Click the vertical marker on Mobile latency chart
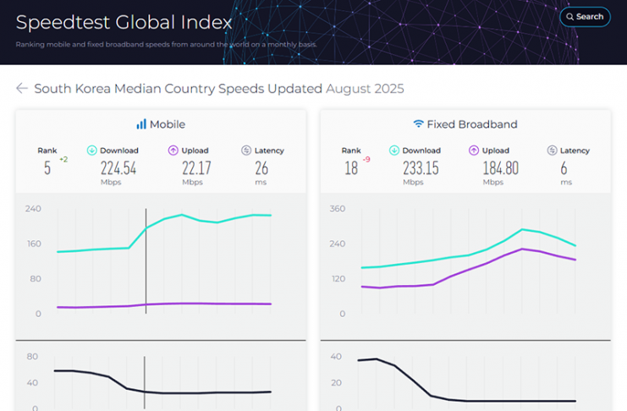The width and height of the screenshot is (627, 411). point(144,381)
